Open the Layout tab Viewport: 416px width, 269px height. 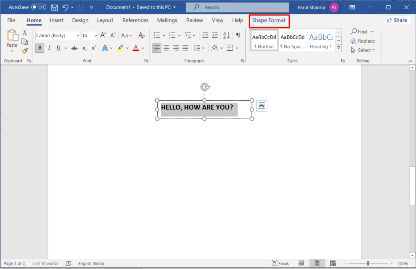[105, 20]
